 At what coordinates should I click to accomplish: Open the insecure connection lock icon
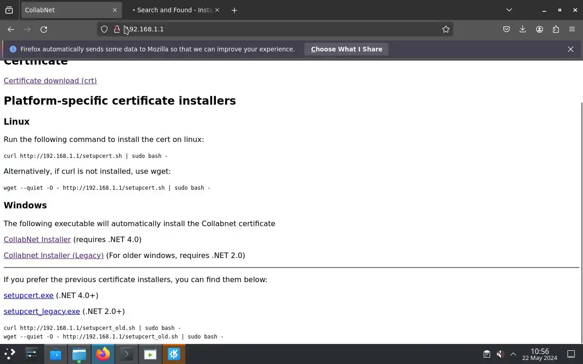117,29
